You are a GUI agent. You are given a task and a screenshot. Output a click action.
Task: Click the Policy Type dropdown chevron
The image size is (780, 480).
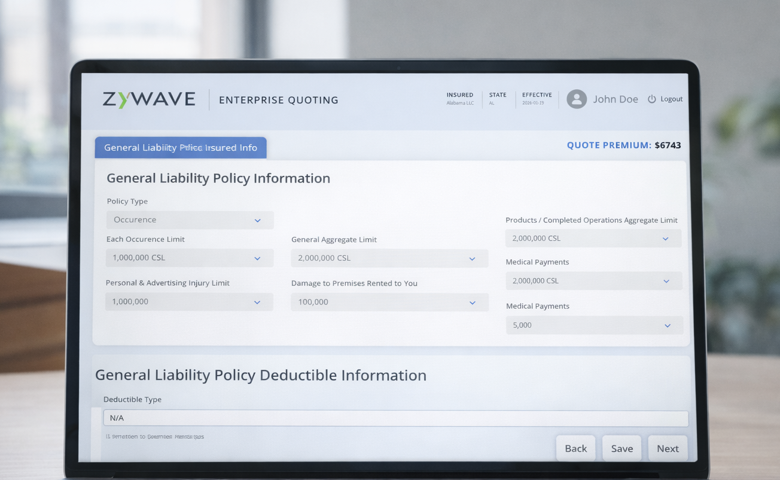258,220
